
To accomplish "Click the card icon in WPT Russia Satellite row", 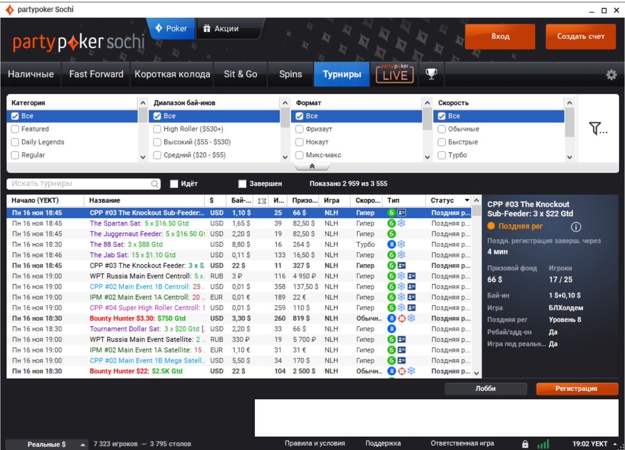I will (401, 340).
